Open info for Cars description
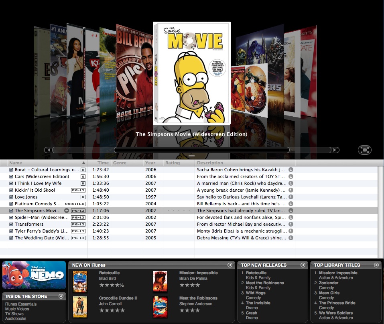The width and height of the screenshot is (384, 324). pyautogui.click(x=291, y=176)
